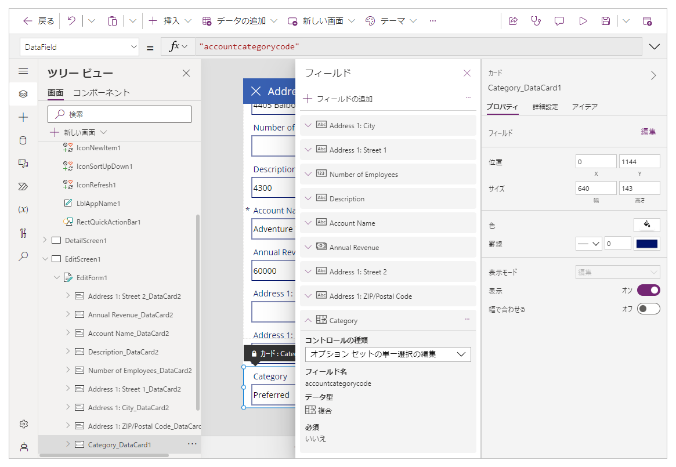Switch to the 詳細設定 tab
Screen dimensions: 676x467
click(547, 107)
